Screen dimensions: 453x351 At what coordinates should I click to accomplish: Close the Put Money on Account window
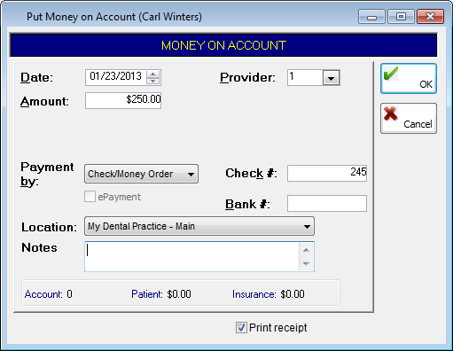pyautogui.click(x=430, y=17)
